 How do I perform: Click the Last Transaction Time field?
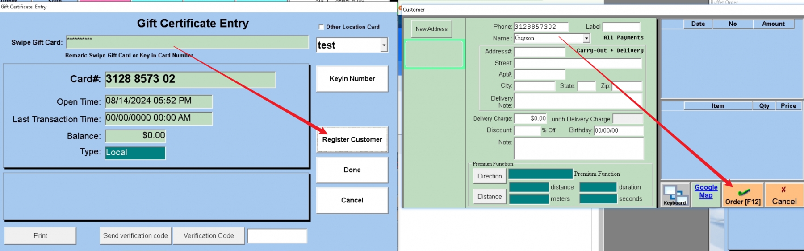159,119
